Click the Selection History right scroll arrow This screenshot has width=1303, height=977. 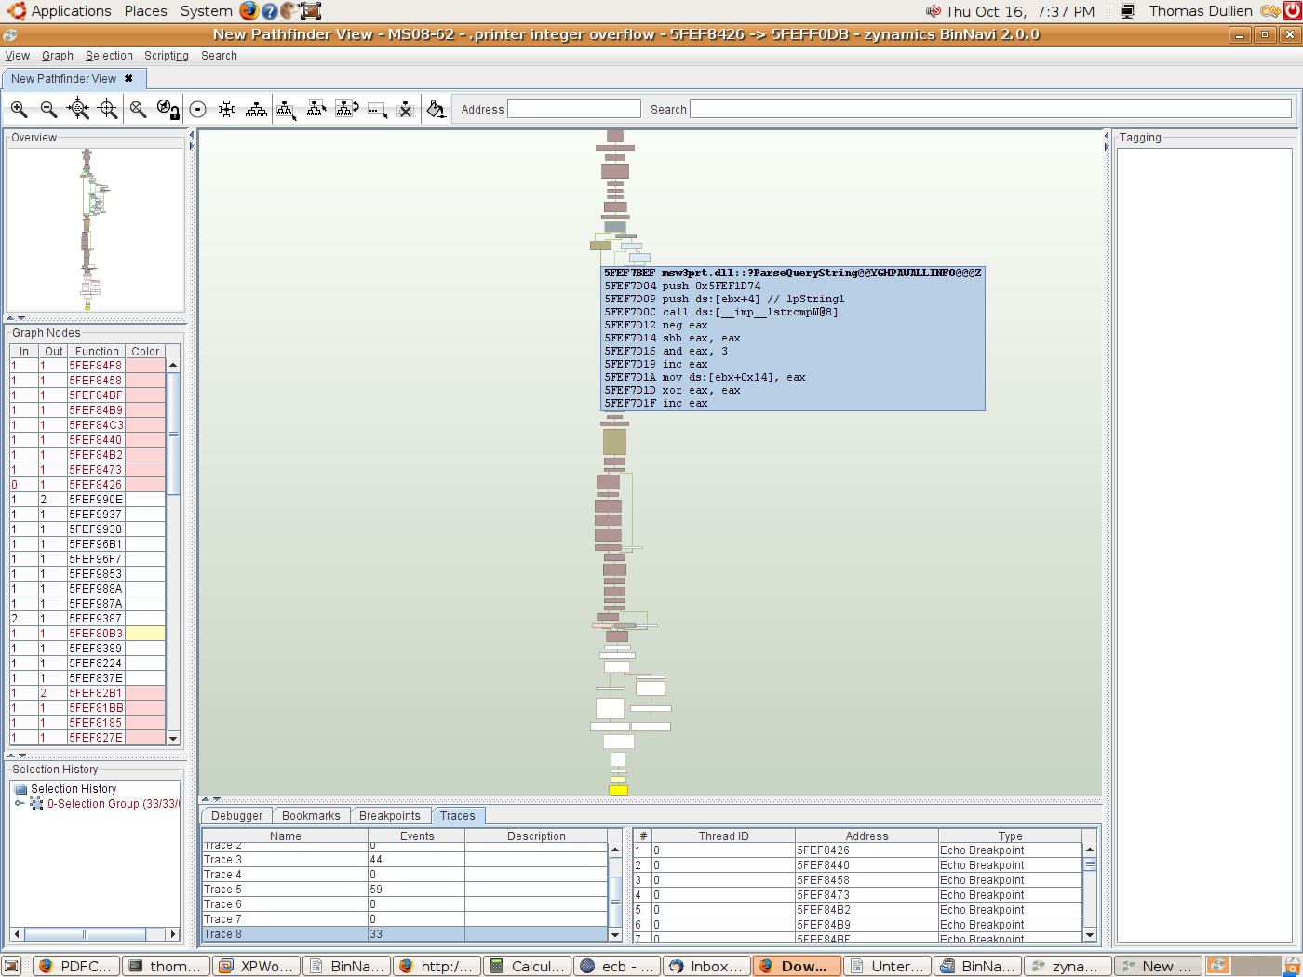pos(172,934)
